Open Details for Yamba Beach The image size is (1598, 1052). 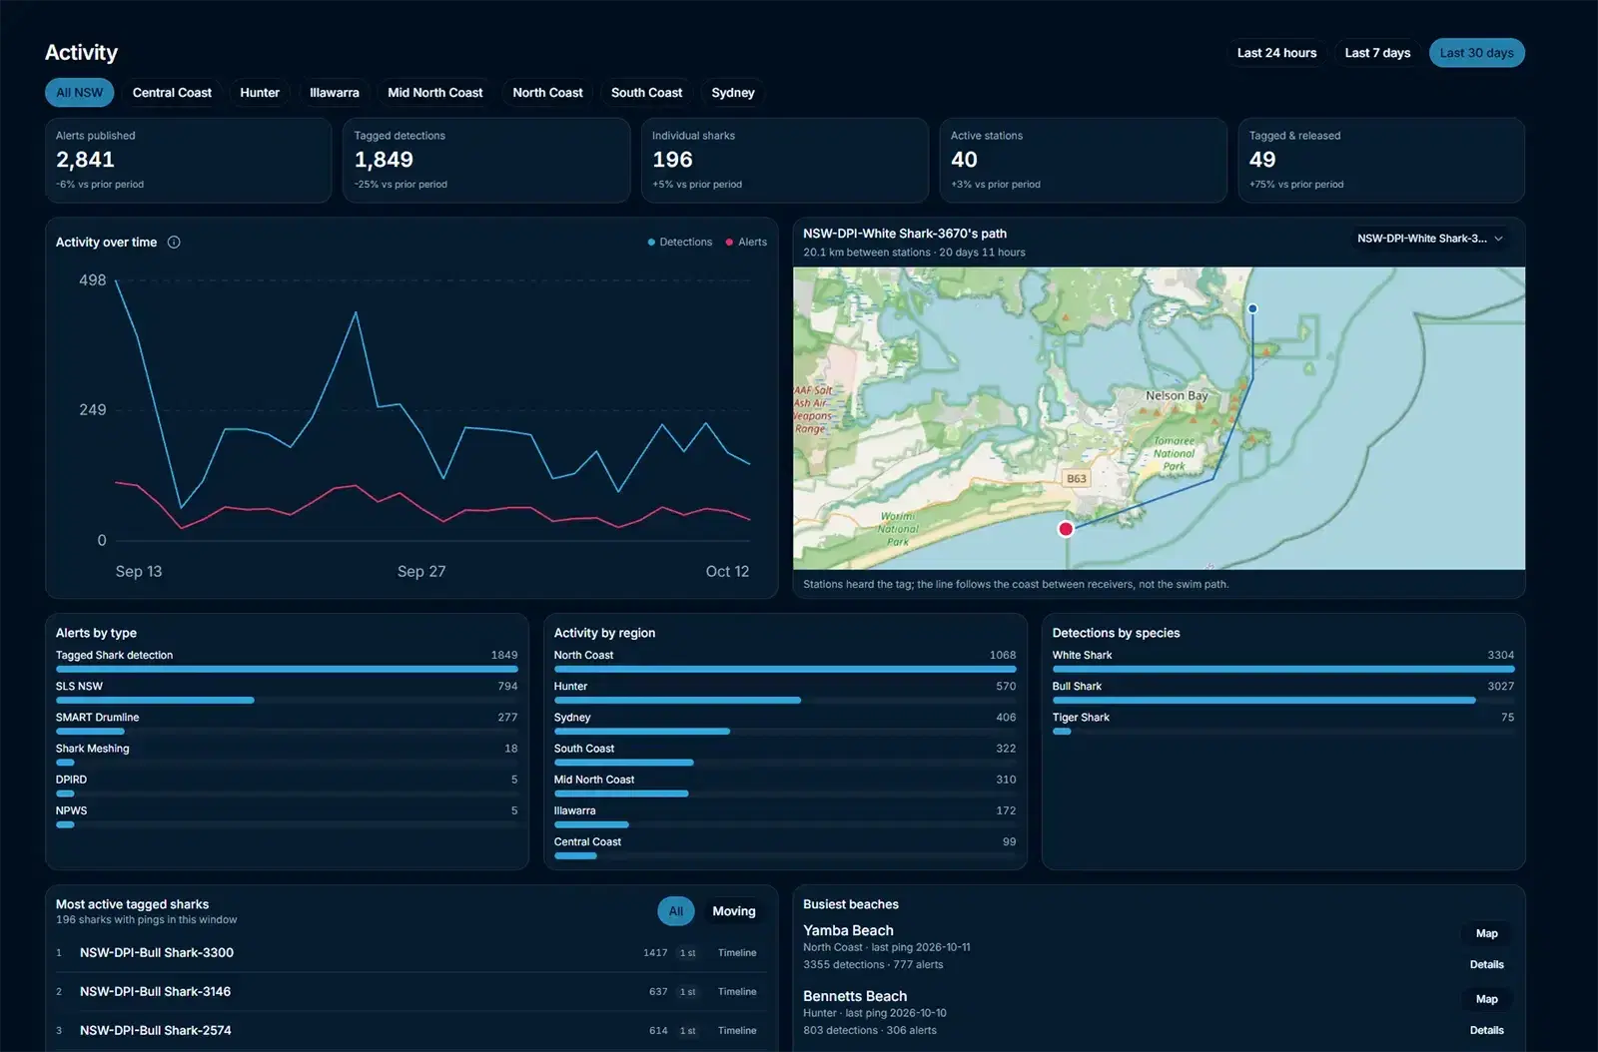(x=1486, y=965)
